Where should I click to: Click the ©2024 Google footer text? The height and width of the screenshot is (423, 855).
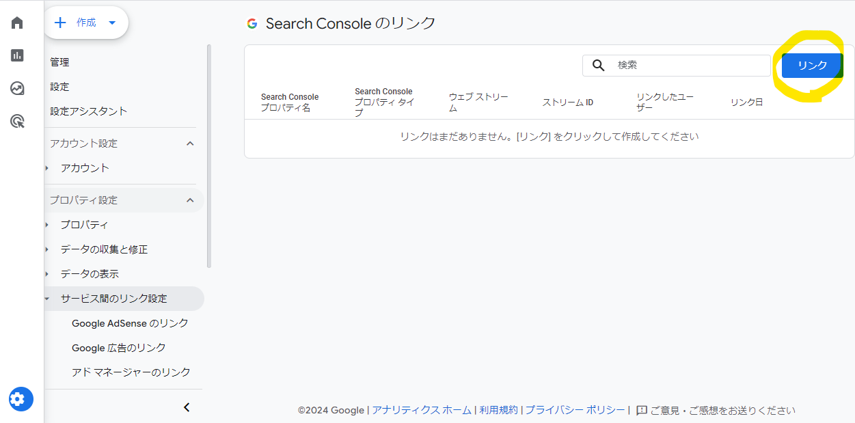(331, 411)
